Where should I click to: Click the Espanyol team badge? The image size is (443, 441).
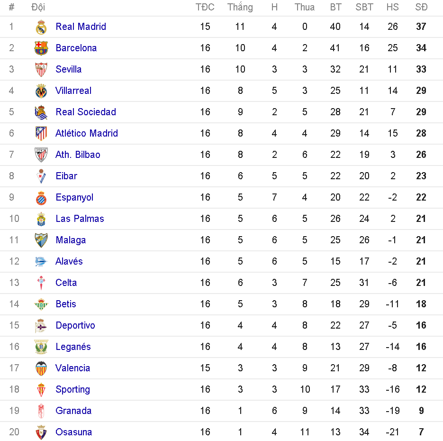(x=41, y=198)
